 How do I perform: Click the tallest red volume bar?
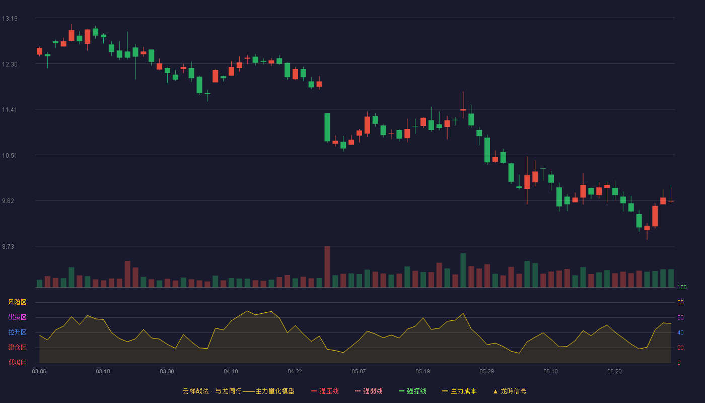[327, 266]
